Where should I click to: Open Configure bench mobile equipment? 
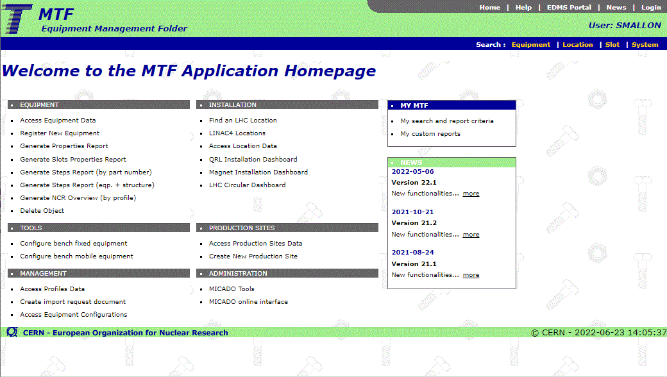76,256
